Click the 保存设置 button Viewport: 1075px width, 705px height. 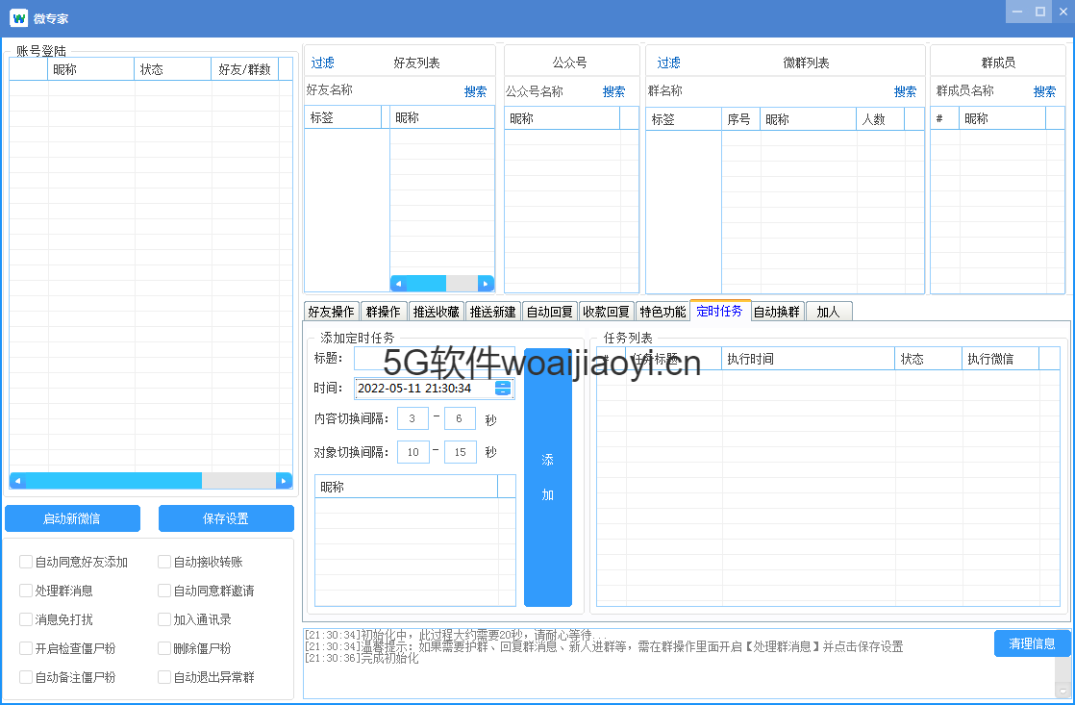click(x=226, y=518)
